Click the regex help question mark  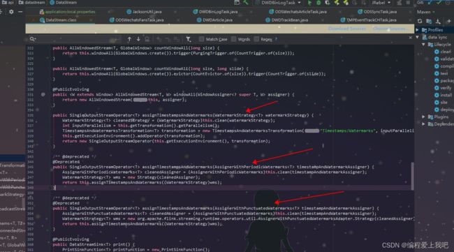click(276, 39)
